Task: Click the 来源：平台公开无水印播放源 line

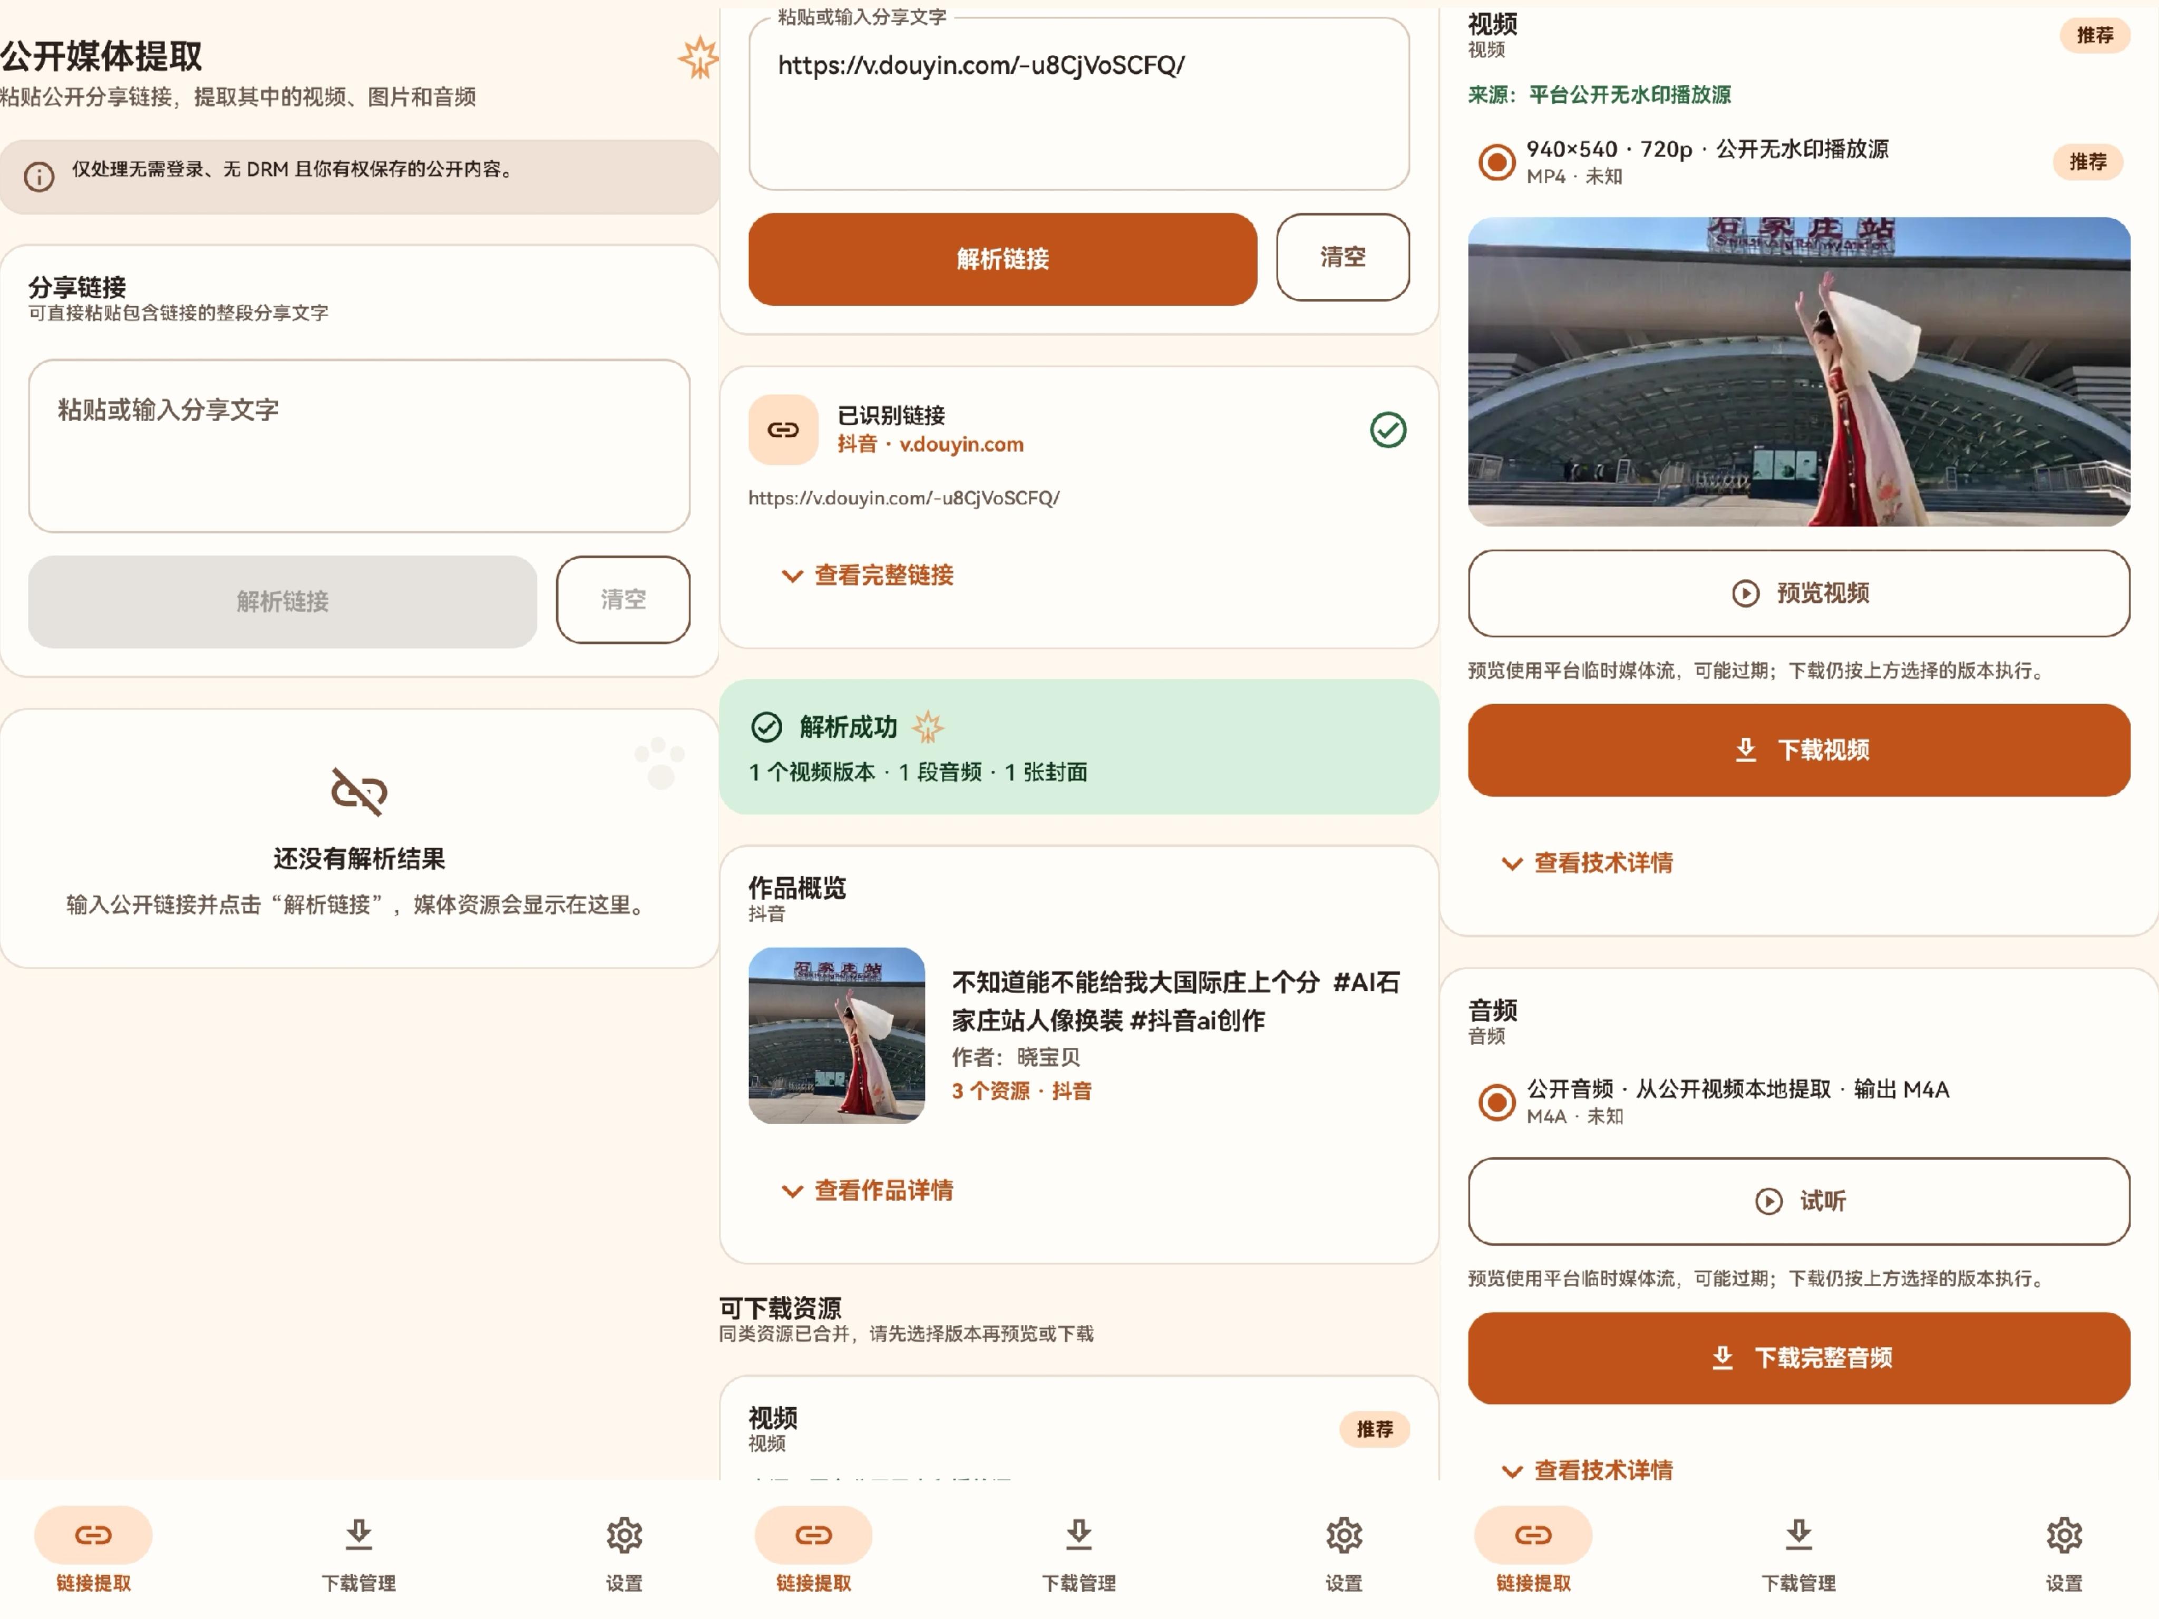Action: click(x=1599, y=95)
